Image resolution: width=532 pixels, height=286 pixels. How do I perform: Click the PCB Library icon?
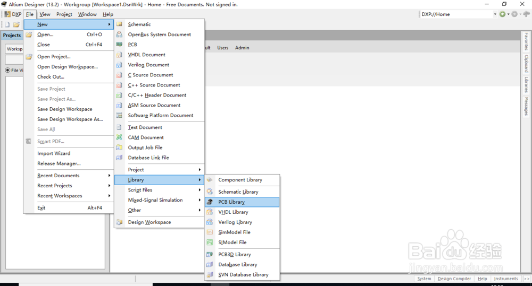click(x=210, y=202)
